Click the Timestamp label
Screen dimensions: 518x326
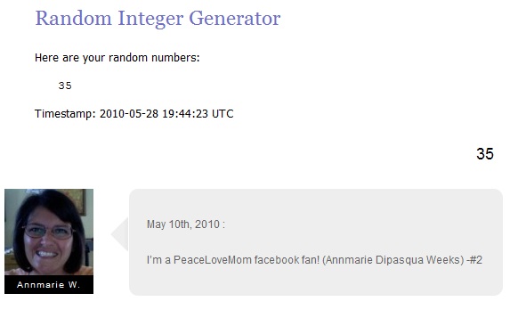(65, 114)
